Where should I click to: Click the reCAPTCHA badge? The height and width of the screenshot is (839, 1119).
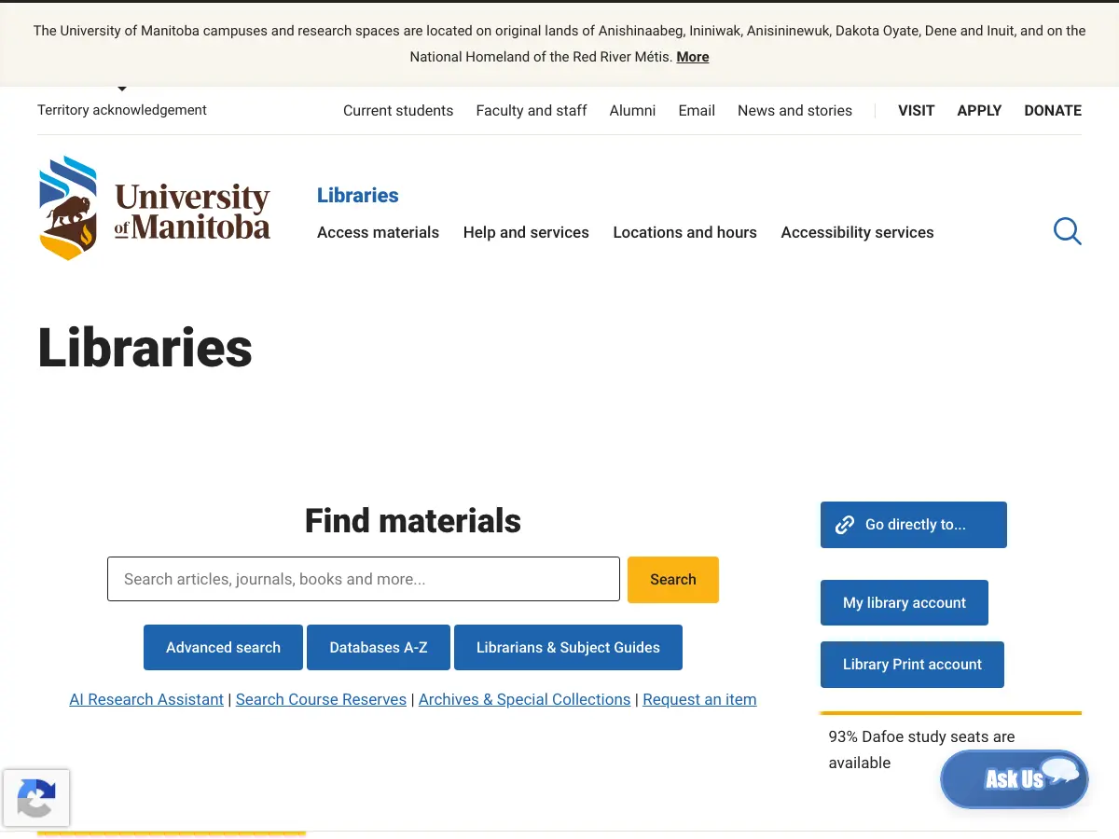pos(35,797)
